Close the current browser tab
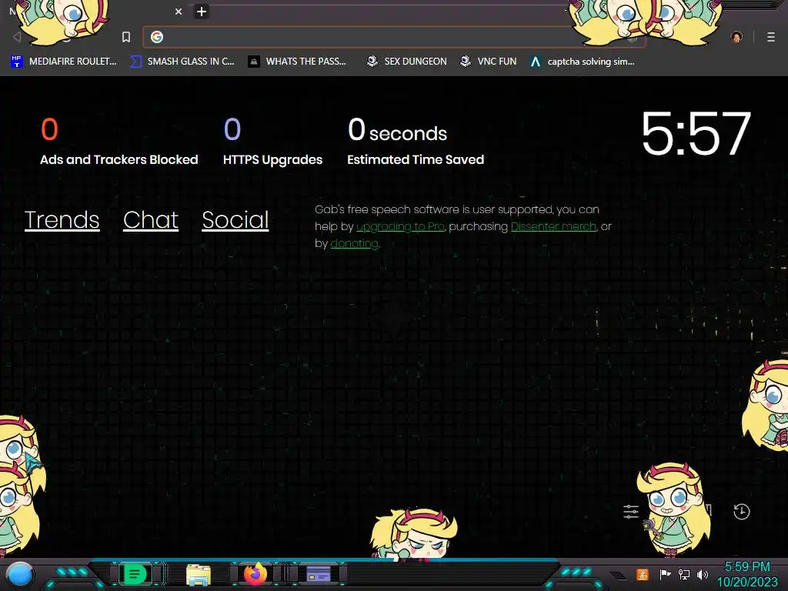788x591 pixels. coord(179,12)
